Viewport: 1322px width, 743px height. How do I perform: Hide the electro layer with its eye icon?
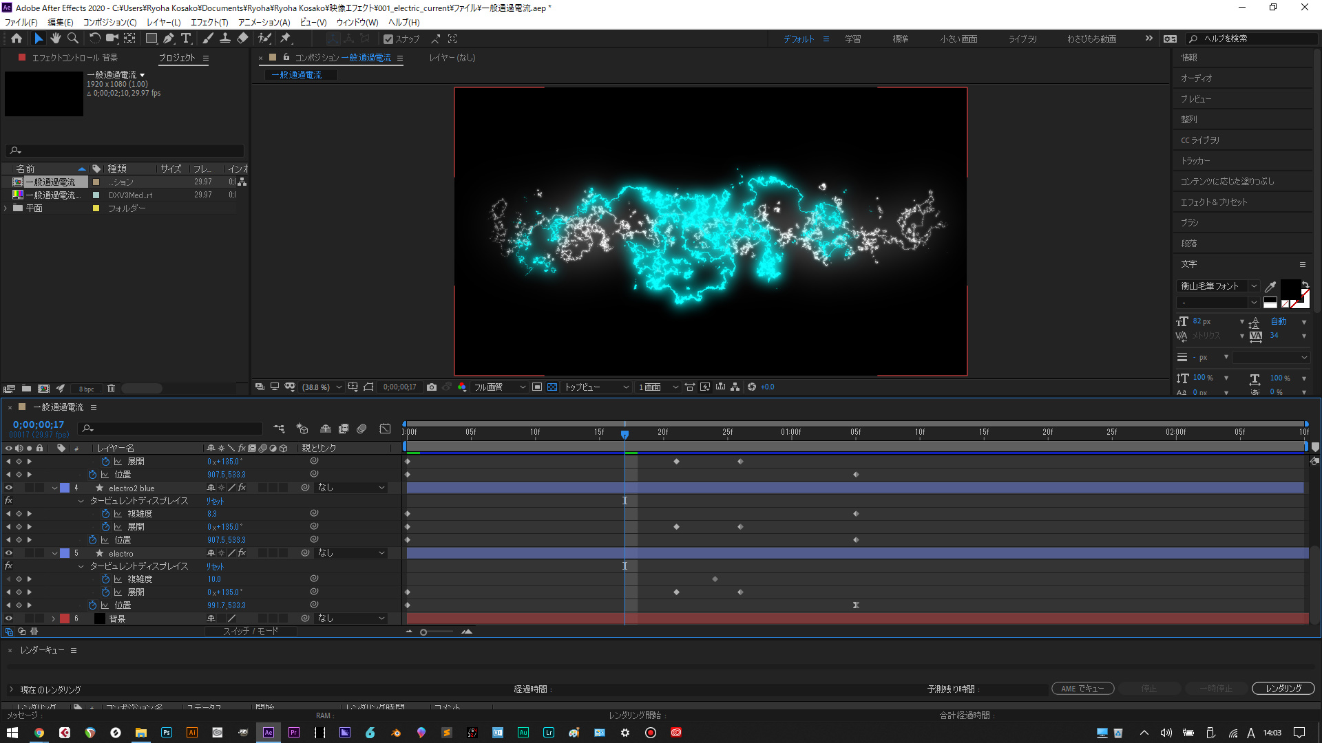click(9, 553)
